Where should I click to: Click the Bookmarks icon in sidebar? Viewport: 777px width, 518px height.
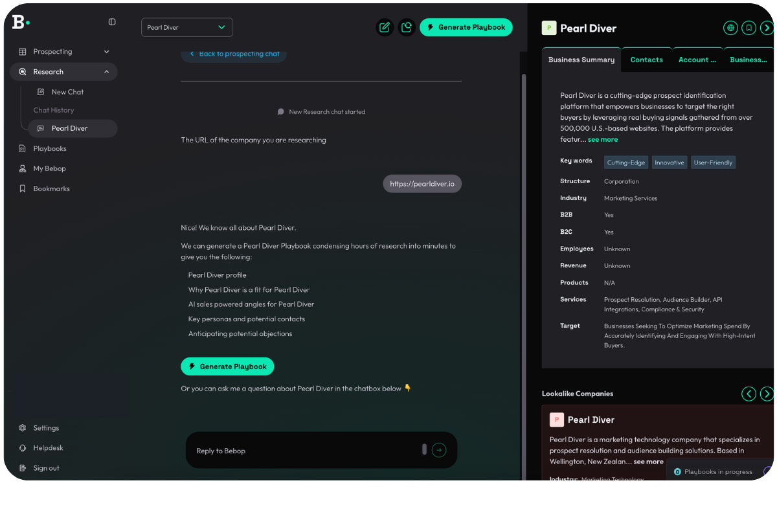tap(23, 188)
